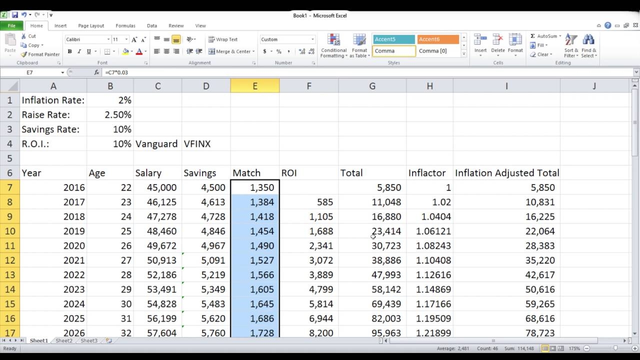Open the font name Calibri dropdown
Screen dimensions: 640x360
click(108, 39)
